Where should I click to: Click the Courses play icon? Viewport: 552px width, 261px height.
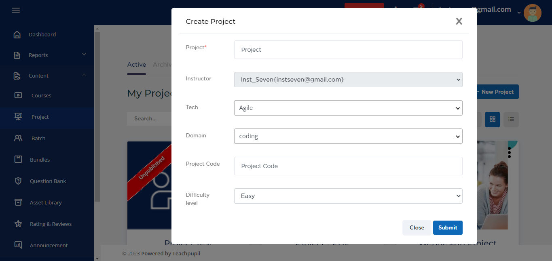point(18,96)
